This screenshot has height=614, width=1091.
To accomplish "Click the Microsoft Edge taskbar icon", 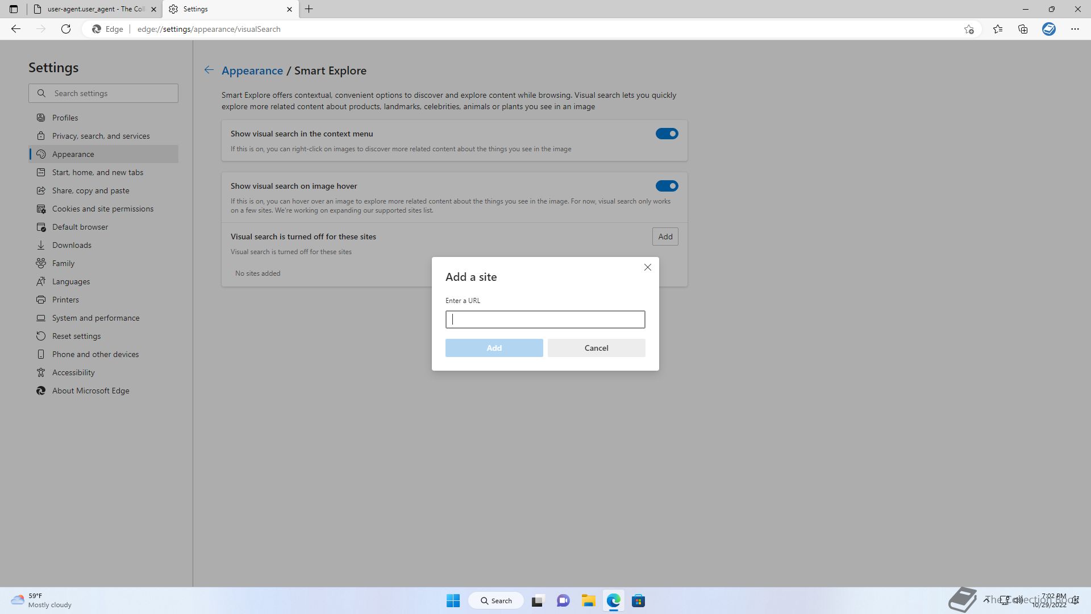I will coord(613,601).
